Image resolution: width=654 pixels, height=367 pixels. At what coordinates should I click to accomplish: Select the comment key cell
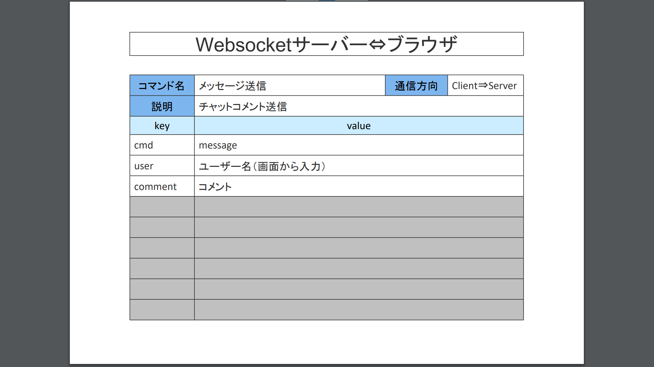click(162, 187)
